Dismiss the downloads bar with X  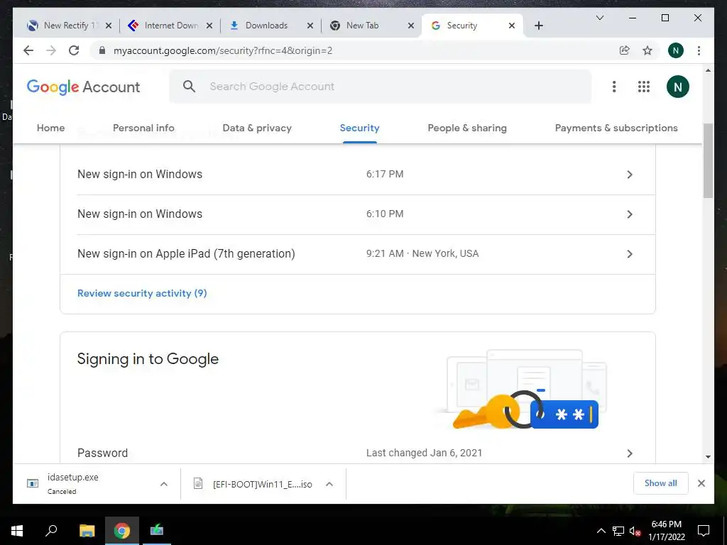[701, 483]
